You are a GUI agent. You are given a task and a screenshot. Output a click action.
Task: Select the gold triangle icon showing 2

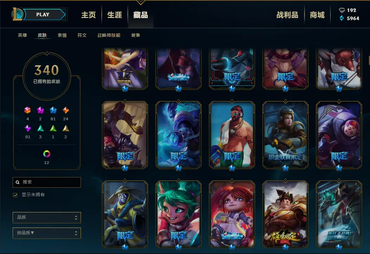[x=65, y=128]
